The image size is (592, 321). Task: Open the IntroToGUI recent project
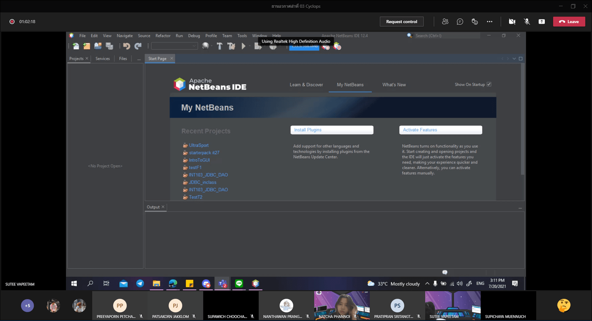tap(199, 160)
